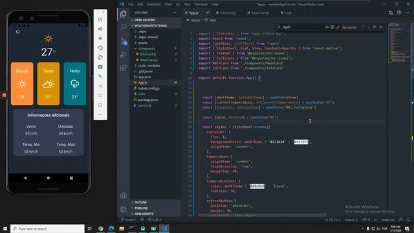The width and height of the screenshot is (414, 233).
Task: Open the Help menu
Action: [x=215, y=5]
